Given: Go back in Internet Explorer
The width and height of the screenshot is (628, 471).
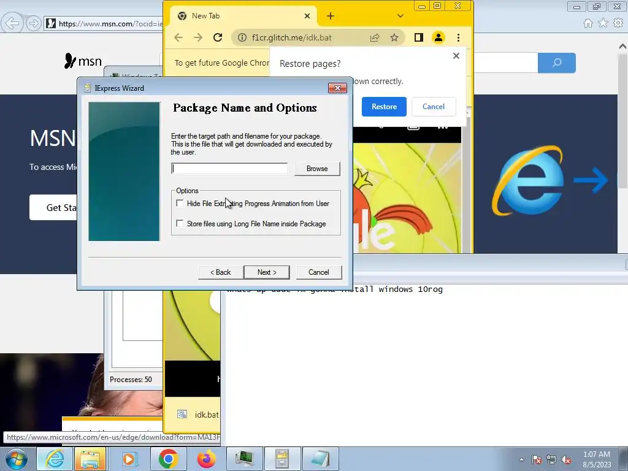Looking at the screenshot, I should (12, 23).
